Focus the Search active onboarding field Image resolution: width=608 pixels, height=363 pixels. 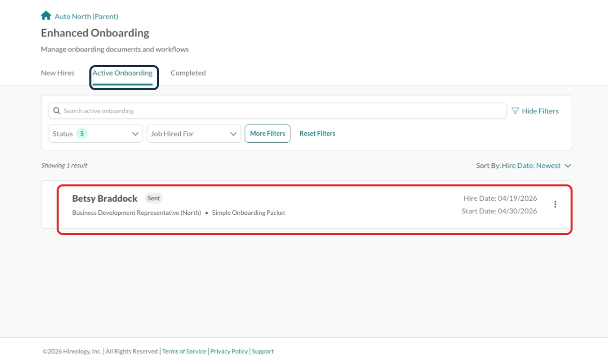[x=278, y=111]
